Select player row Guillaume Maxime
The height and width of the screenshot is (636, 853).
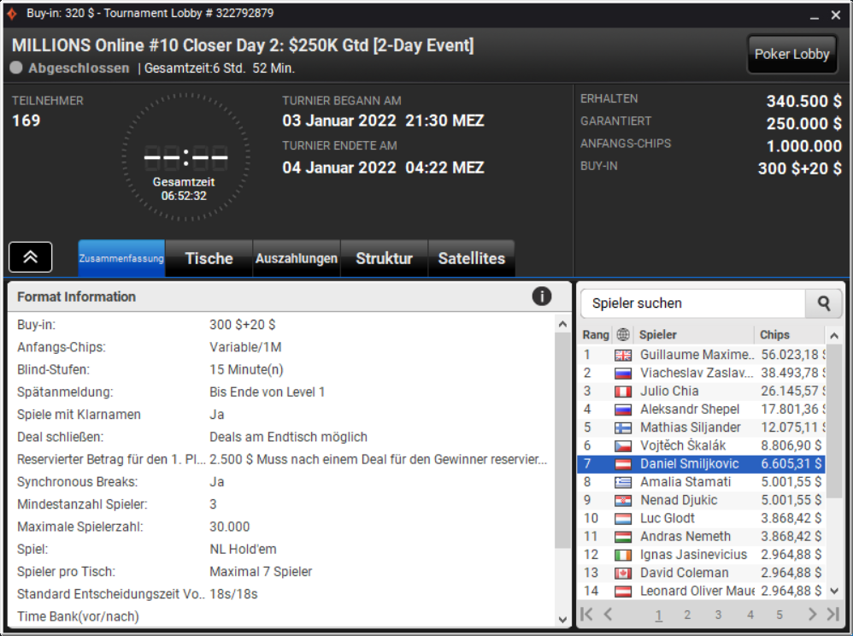pos(701,355)
